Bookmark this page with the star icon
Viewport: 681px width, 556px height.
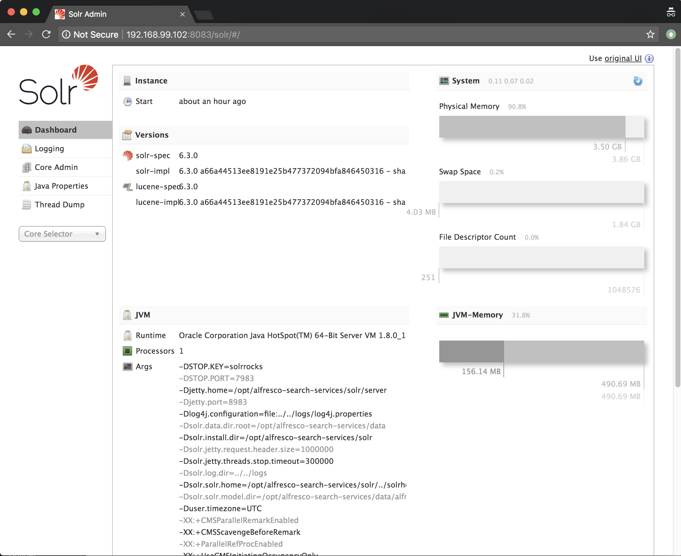click(650, 34)
